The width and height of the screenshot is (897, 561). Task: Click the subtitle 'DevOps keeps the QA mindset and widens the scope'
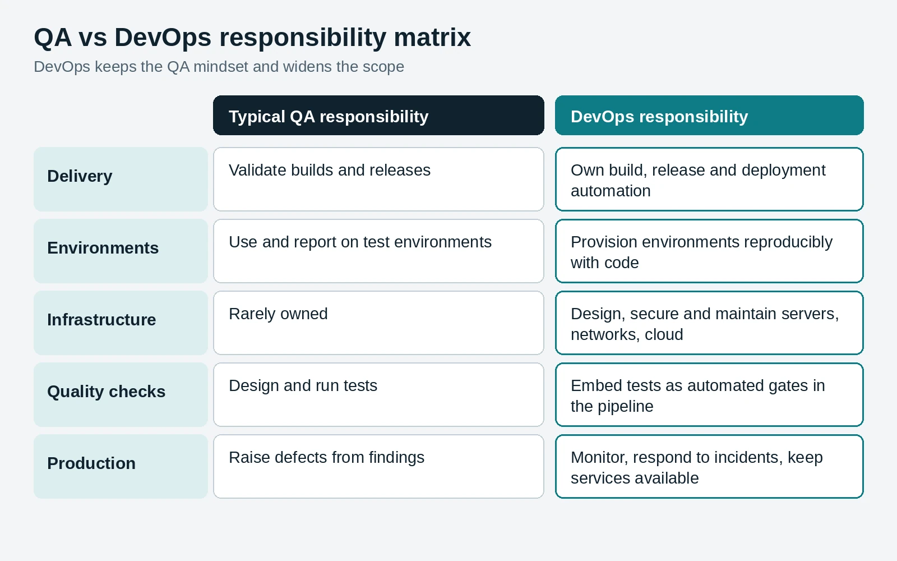(x=219, y=67)
